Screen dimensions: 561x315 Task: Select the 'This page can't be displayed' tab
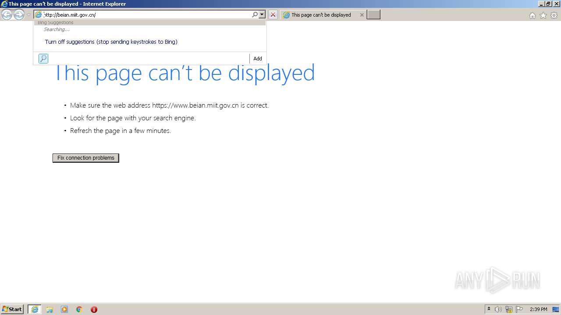pyautogui.click(x=321, y=15)
